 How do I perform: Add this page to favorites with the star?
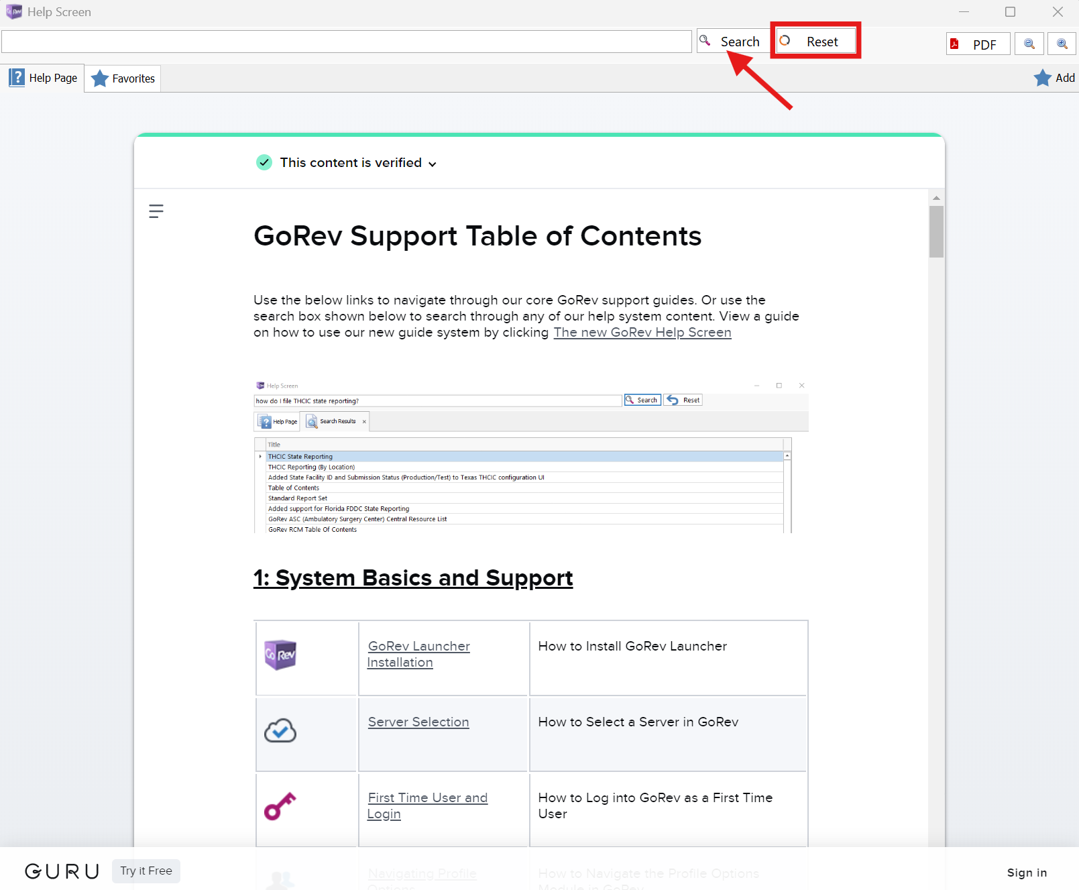pyautogui.click(x=1054, y=78)
